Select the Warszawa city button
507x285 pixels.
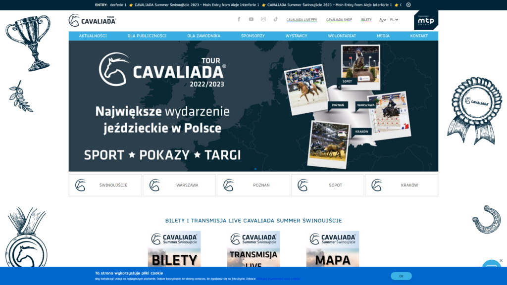(179, 185)
